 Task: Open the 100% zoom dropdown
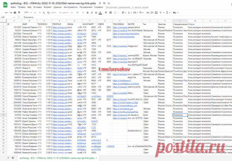(x=28, y=13)
